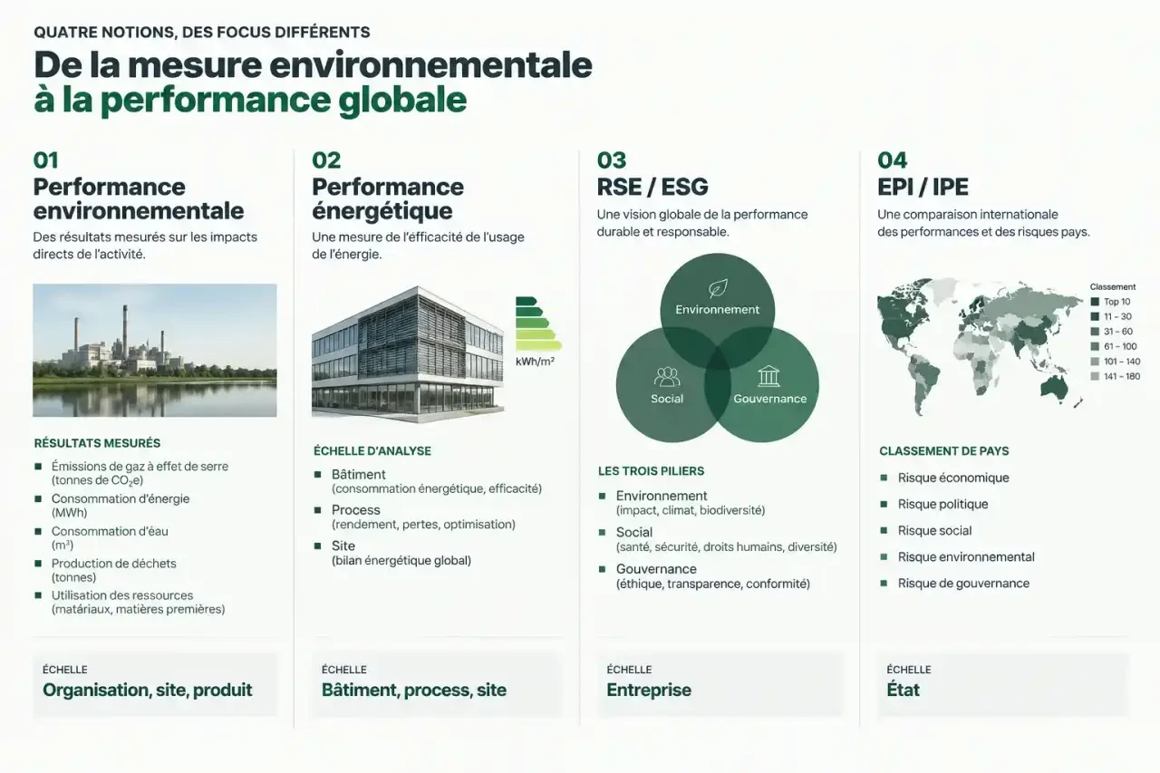Click the leaf icon in the Environnement circle
The width and height of the screenshot is (1160, 773).
(x=718, y=288)
